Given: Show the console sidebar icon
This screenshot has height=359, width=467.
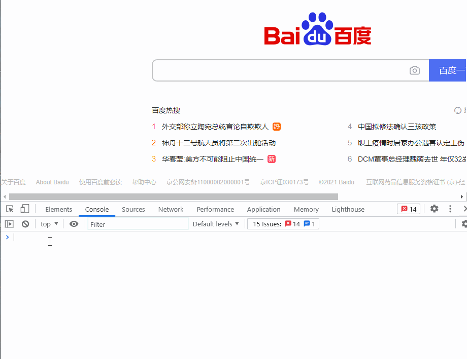Looking at the screenshot, I should coord(9,224).
